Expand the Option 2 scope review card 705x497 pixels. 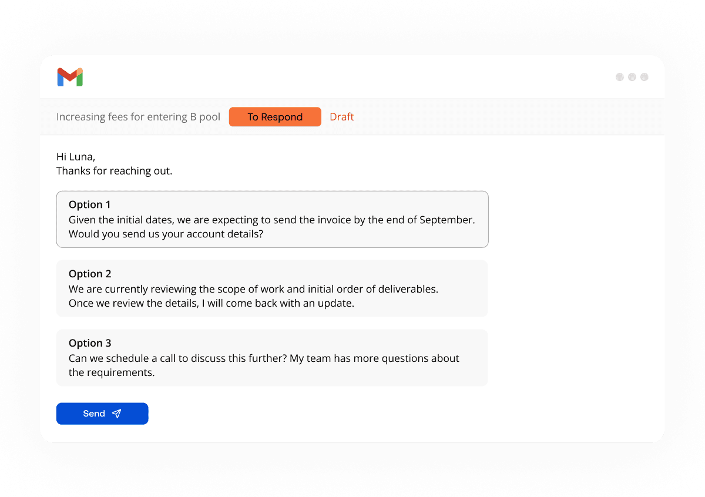click(x=272, y=288)
